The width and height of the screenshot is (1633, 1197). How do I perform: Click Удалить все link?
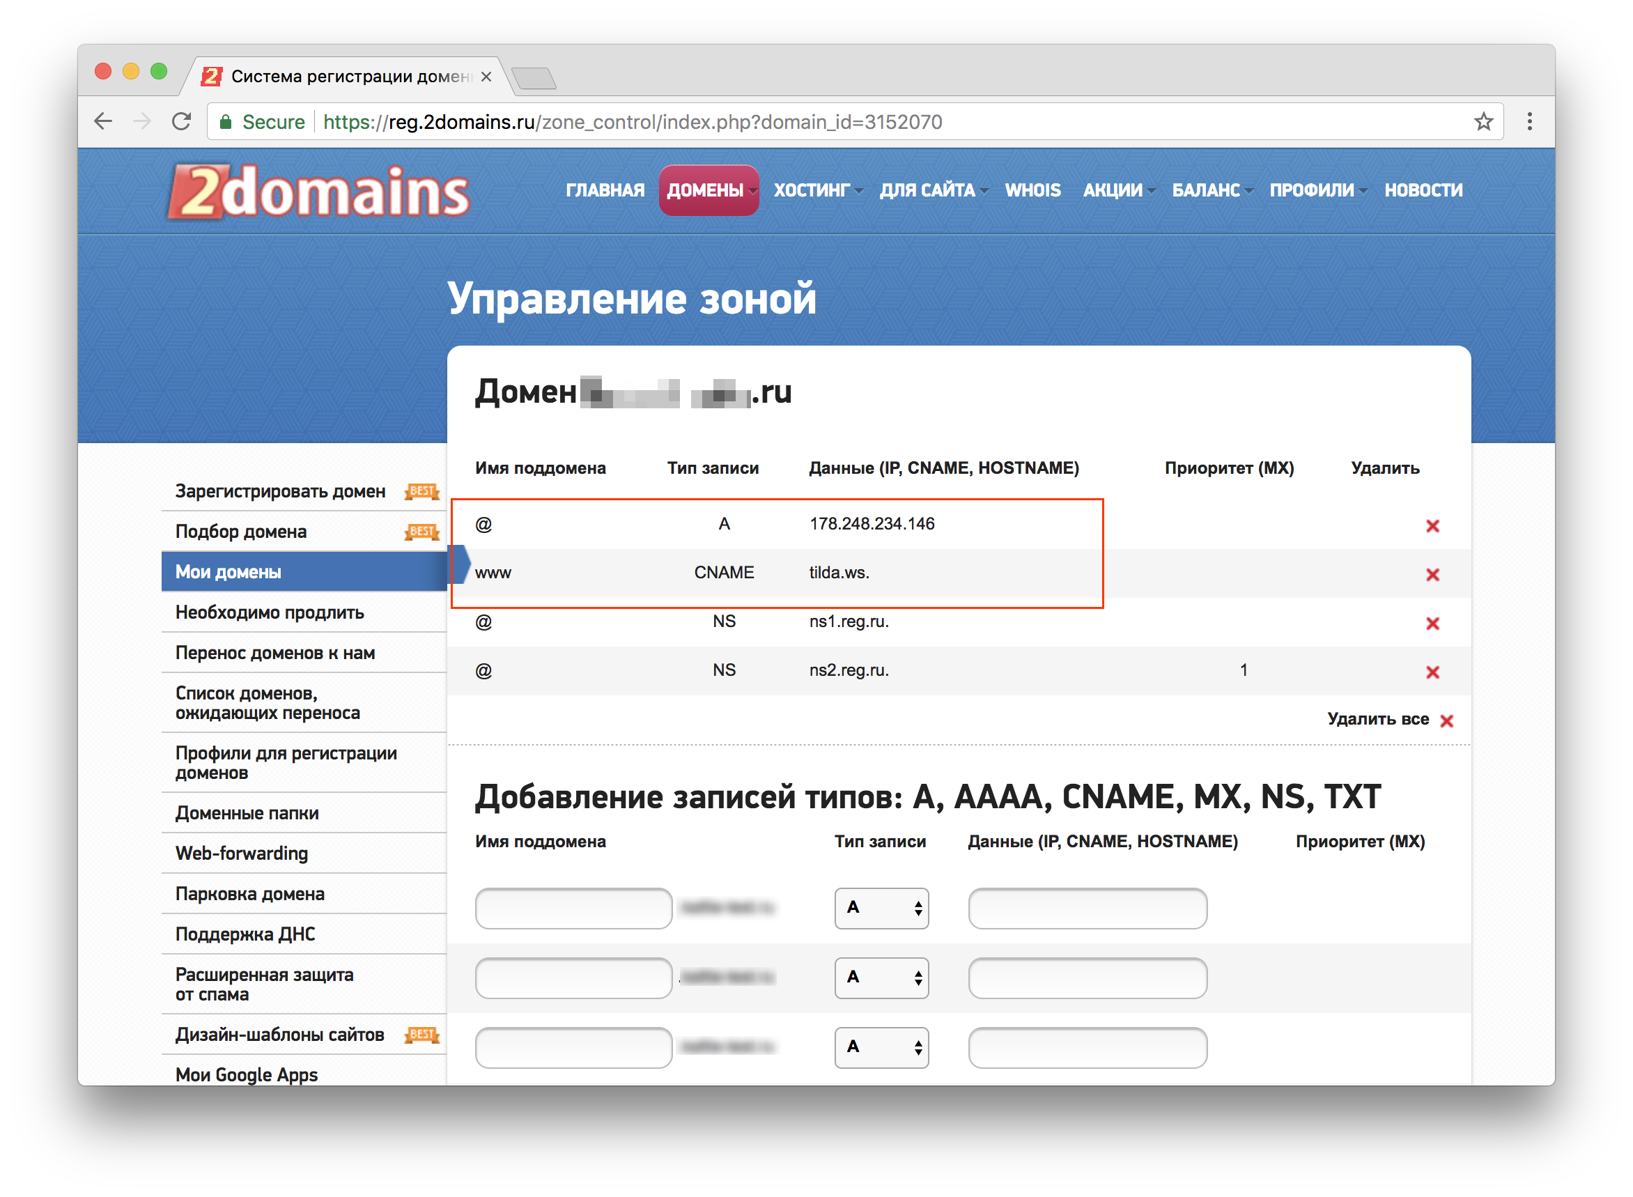pos(1377,720)
